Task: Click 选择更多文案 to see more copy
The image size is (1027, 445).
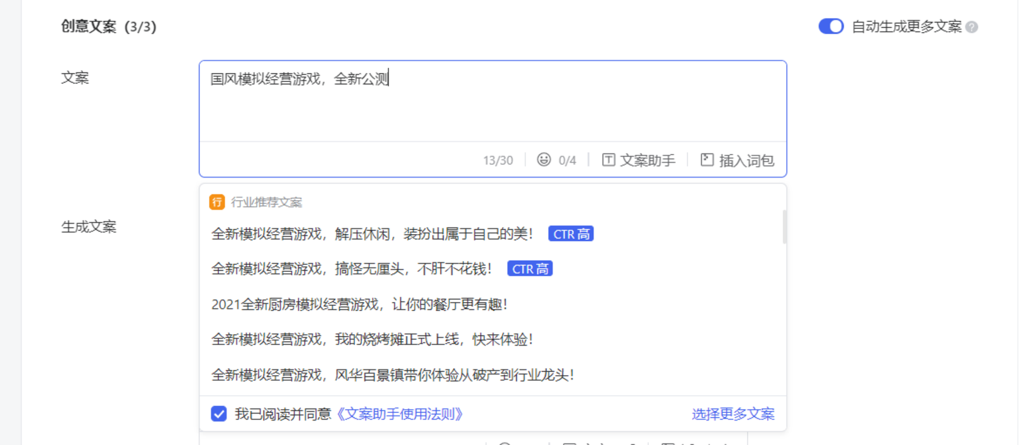Action: (x=733, y=414)
